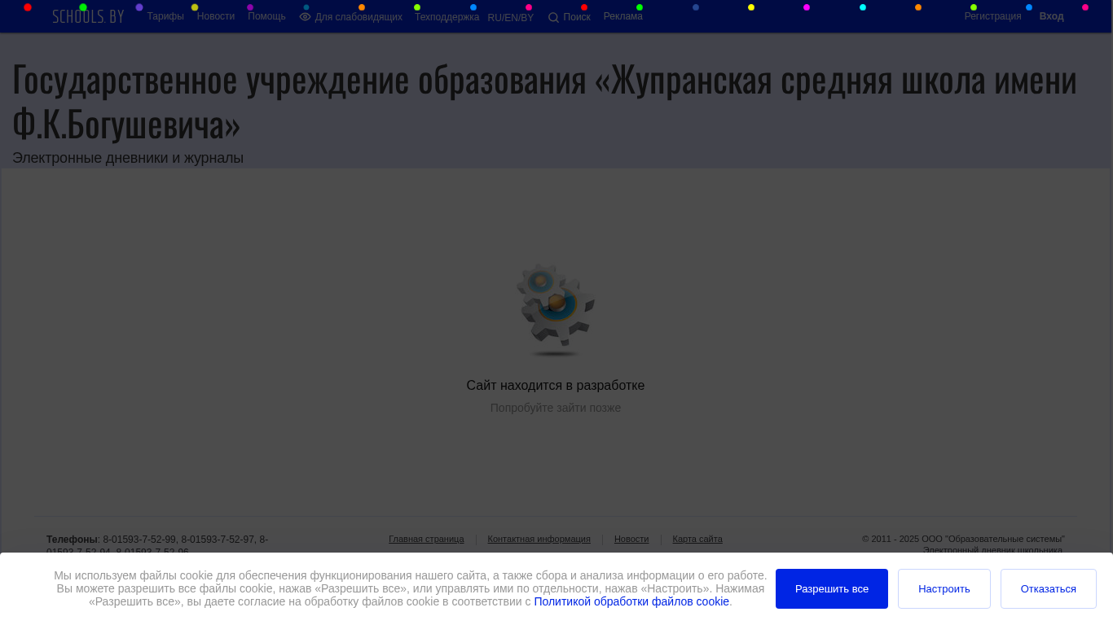This screenshot has height=625, width=1113.
Task: Open Поиск in the top bar
Action: point(577,17)
